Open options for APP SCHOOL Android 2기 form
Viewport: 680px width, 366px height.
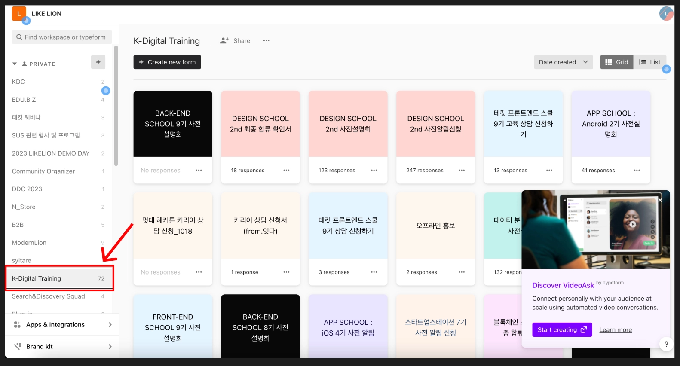click(x=637, y=171)
